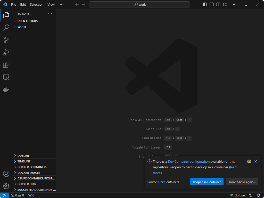Click the Show All Commands label
264x198 pixels.
point(145,120)
